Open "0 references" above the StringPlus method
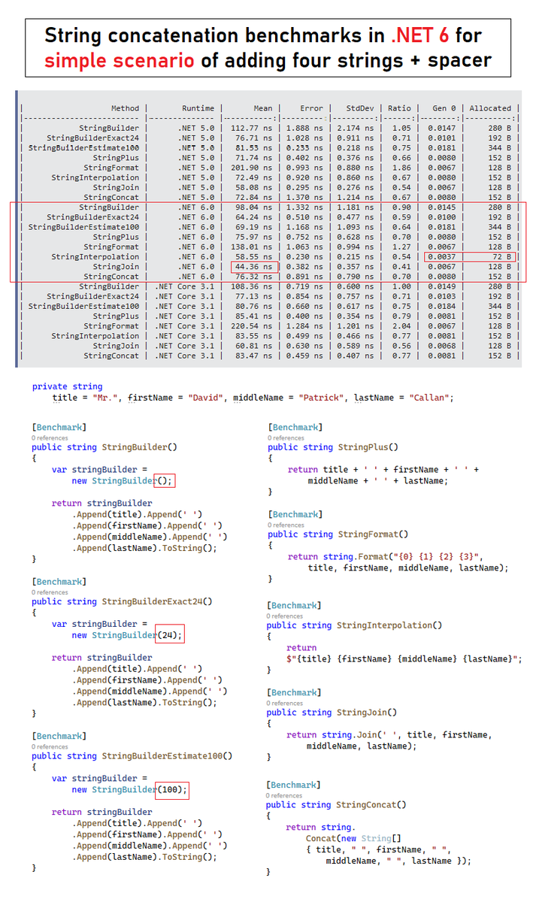539x902 pixels. 286,437
